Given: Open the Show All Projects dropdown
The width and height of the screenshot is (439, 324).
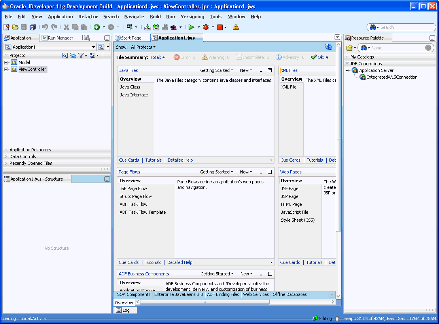Looking at the screenshot, I should pos(143,47).
